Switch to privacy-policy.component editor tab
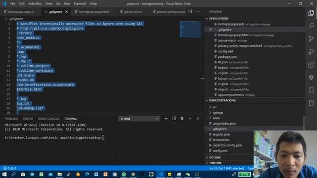Screen dimensions: 317x178 point(169,12)
